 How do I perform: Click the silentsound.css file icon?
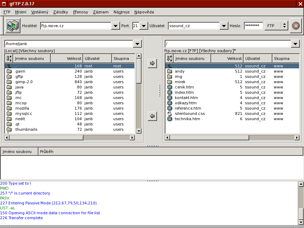click(x=170, y=113)
